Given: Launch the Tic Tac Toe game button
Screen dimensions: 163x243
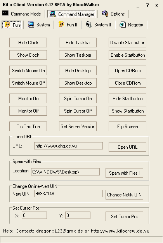Looking at the screenshot, I should click(28, 126).
